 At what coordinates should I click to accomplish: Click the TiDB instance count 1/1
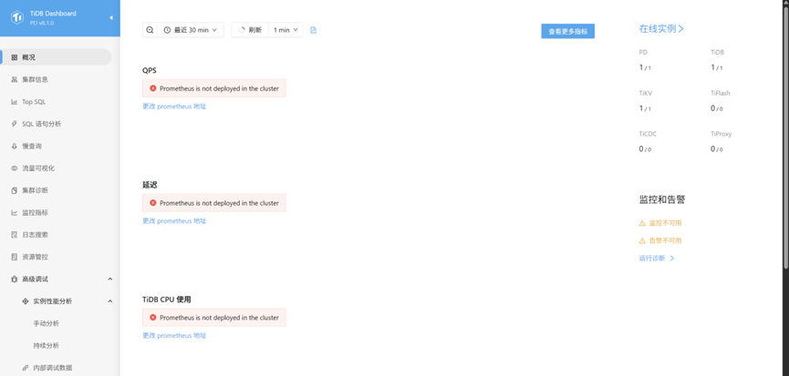click(x=717, y=67)
